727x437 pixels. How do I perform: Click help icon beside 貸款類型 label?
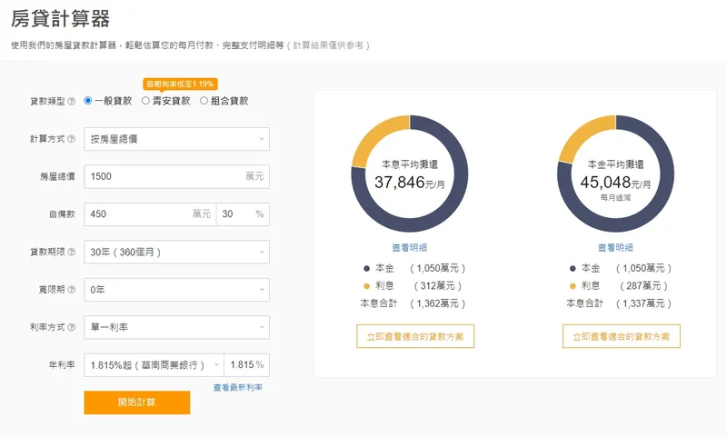(x=72, y=101)
